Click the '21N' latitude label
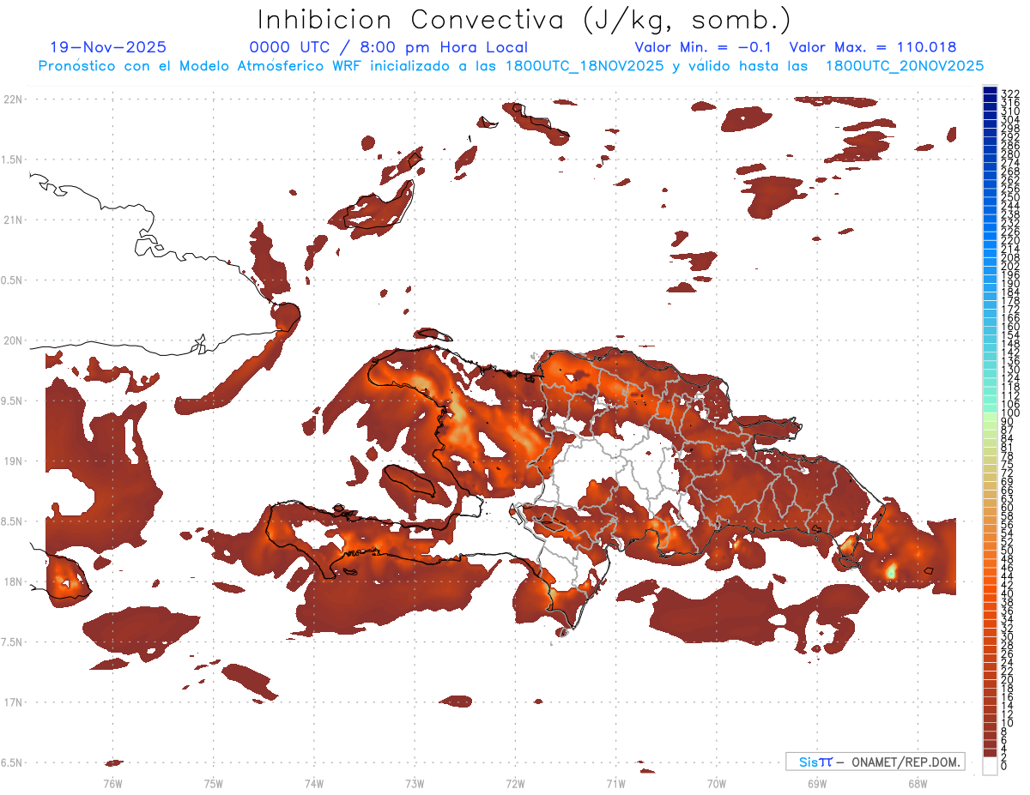1030x795 pixels. 14,220
